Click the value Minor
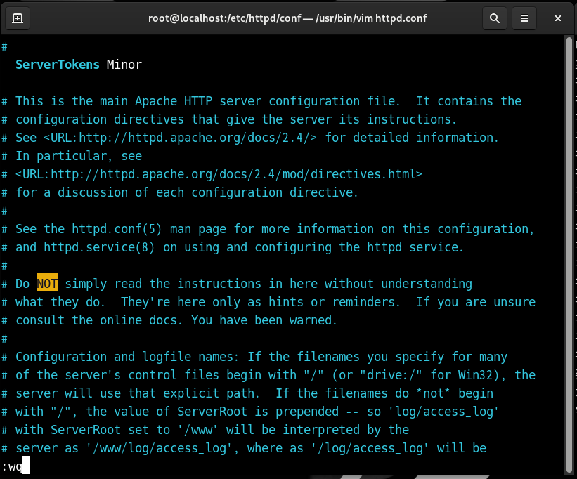 click(124, 65)
